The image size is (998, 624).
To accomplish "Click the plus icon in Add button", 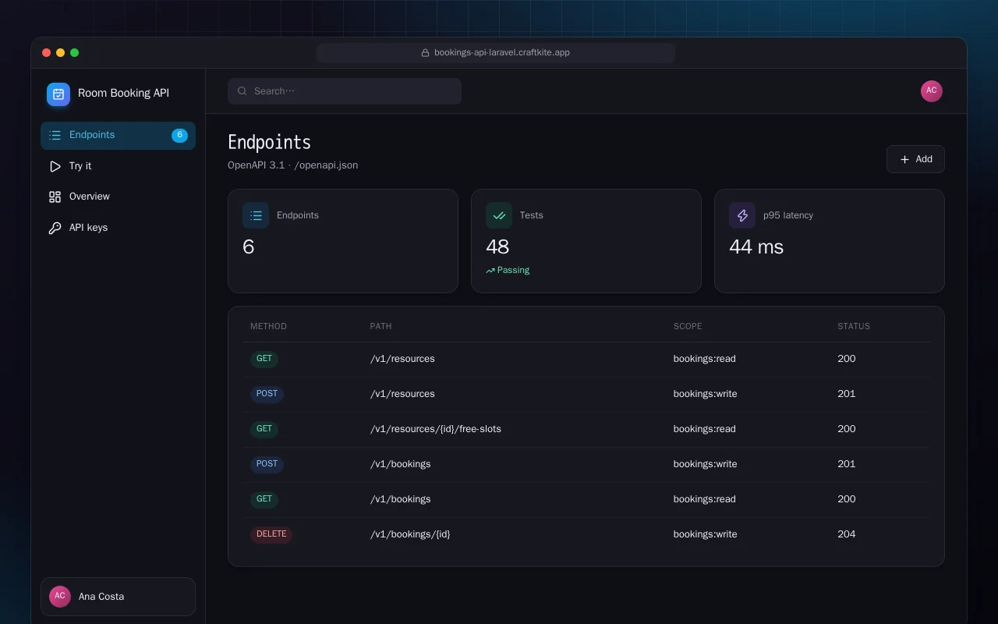I will coord(904,159).
